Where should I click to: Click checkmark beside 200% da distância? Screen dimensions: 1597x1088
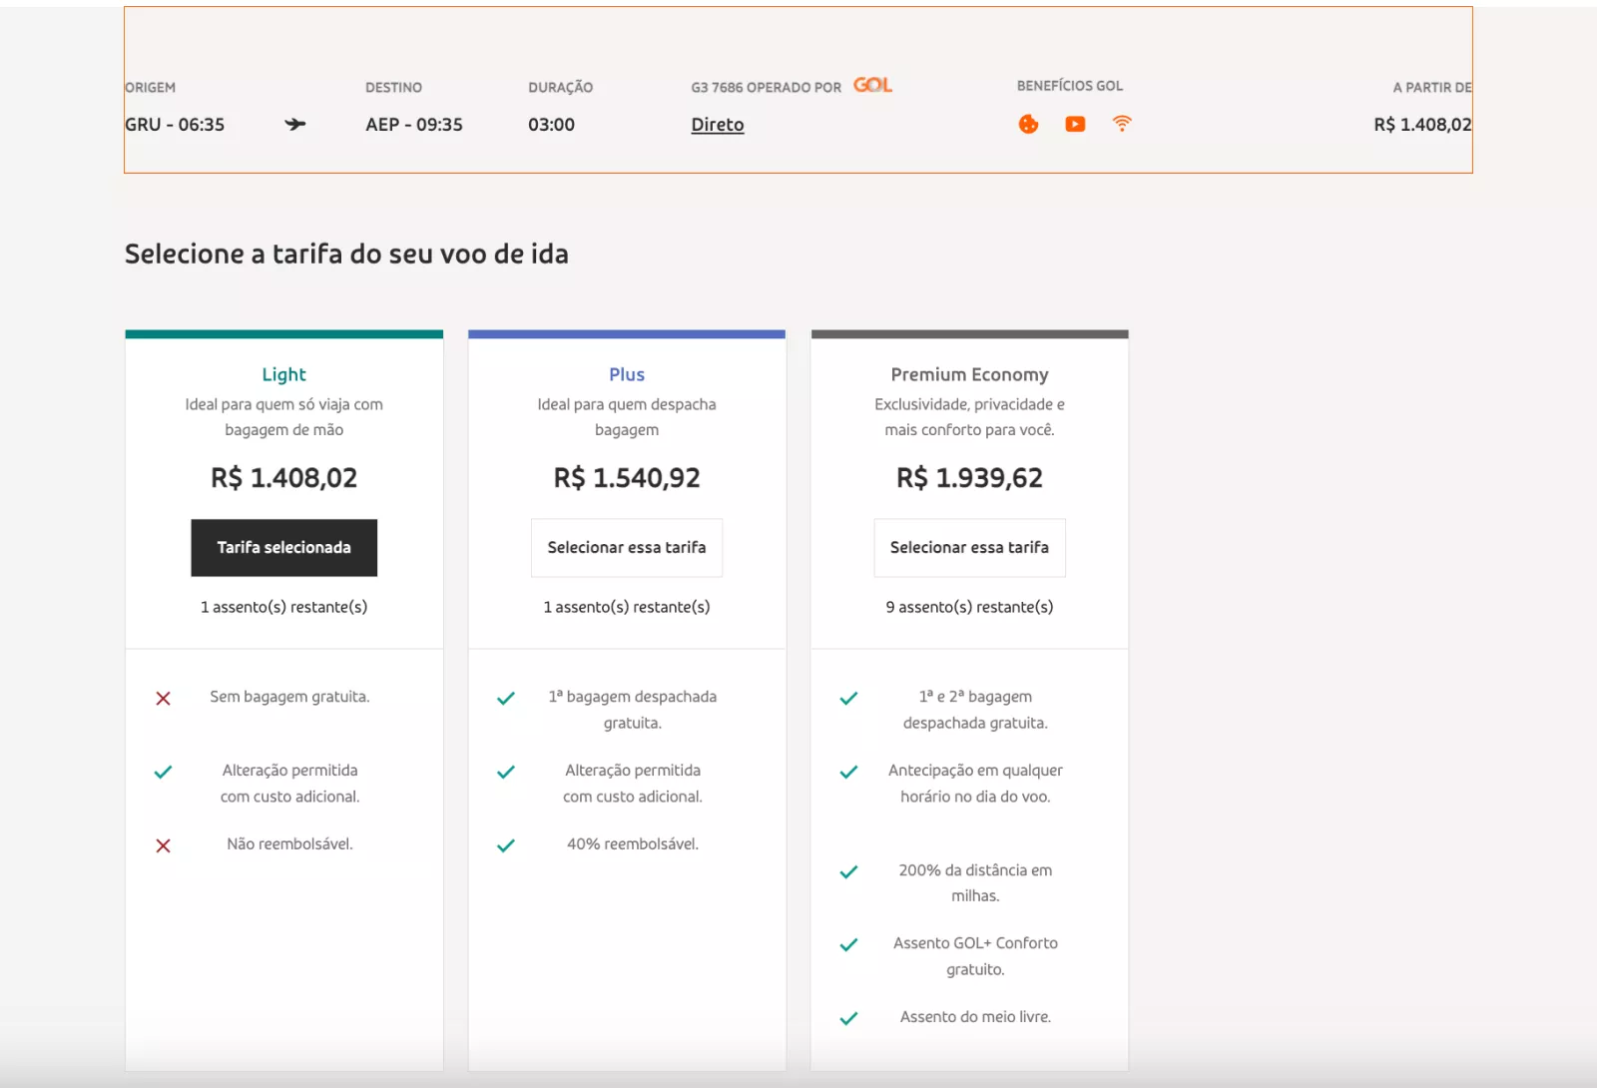click(848, 872)
